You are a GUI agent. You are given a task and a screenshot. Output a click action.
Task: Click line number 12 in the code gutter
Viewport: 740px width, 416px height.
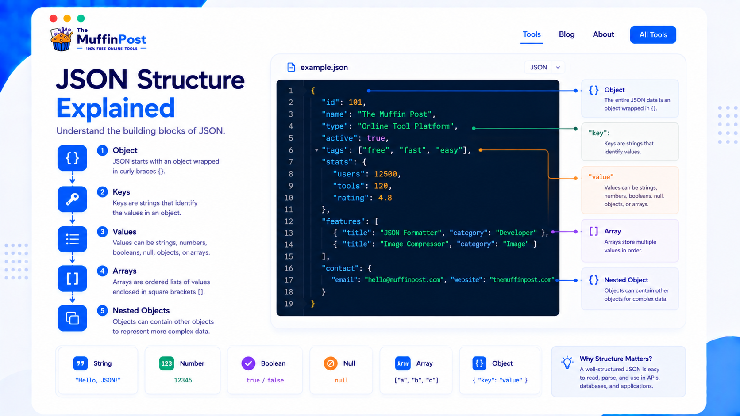(289, 221)
